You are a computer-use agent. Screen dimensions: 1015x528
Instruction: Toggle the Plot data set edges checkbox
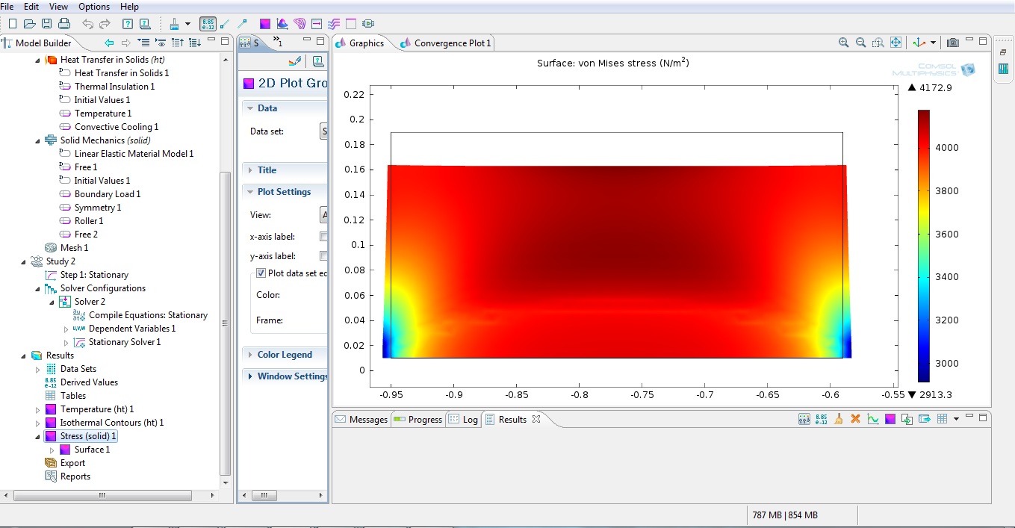click(261, 273)
